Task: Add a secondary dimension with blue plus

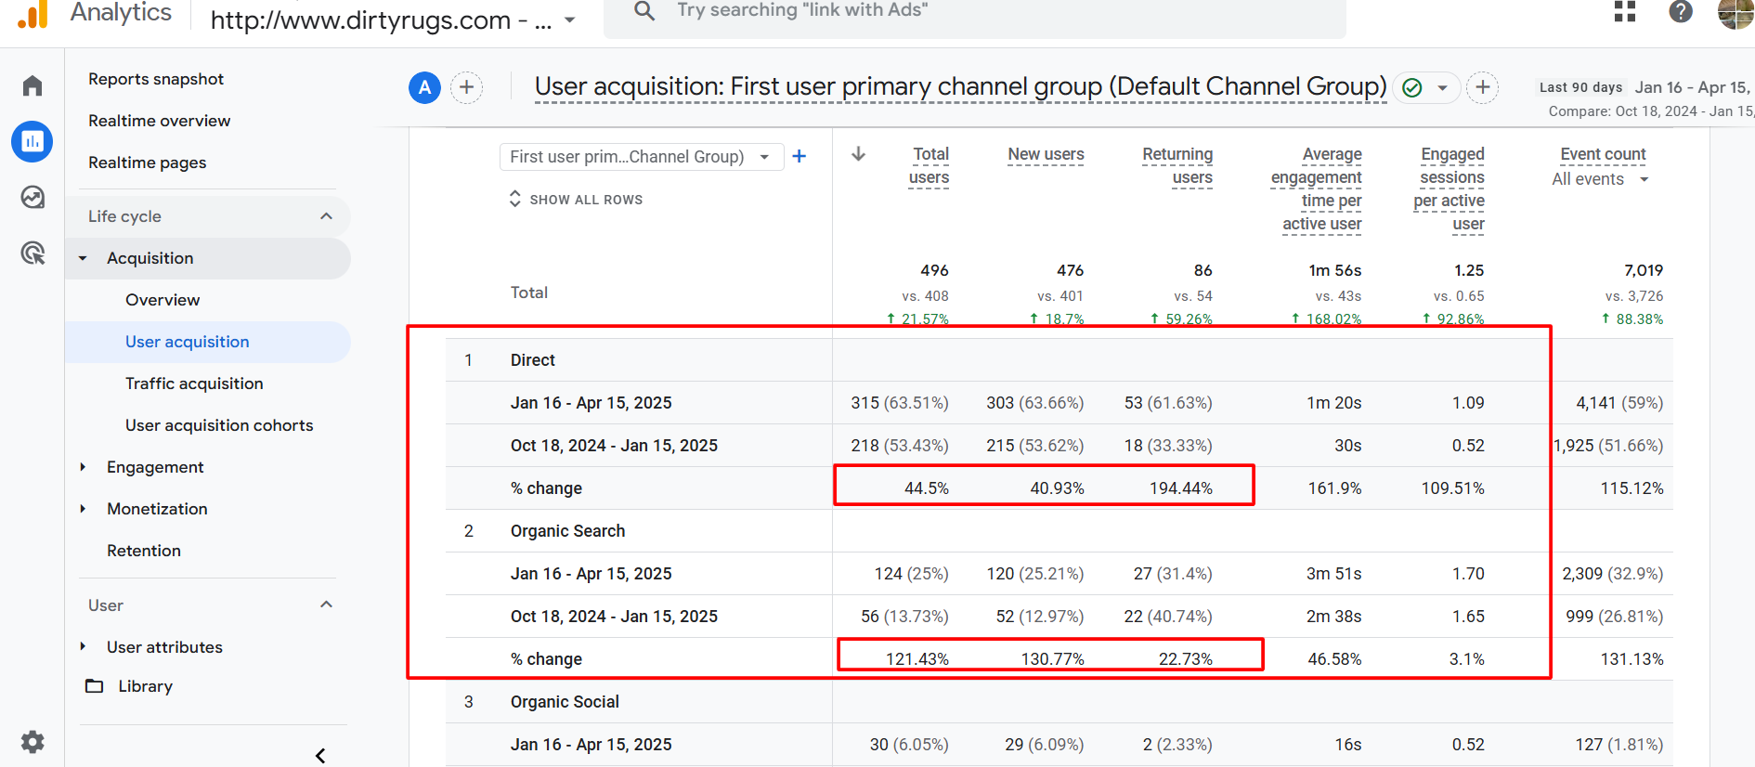Action: coord(799,156)
